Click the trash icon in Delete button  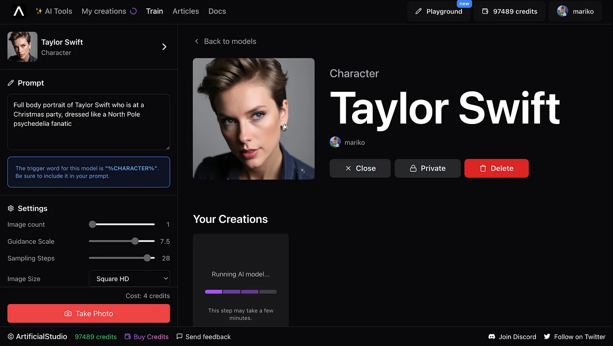coord(483,168)
